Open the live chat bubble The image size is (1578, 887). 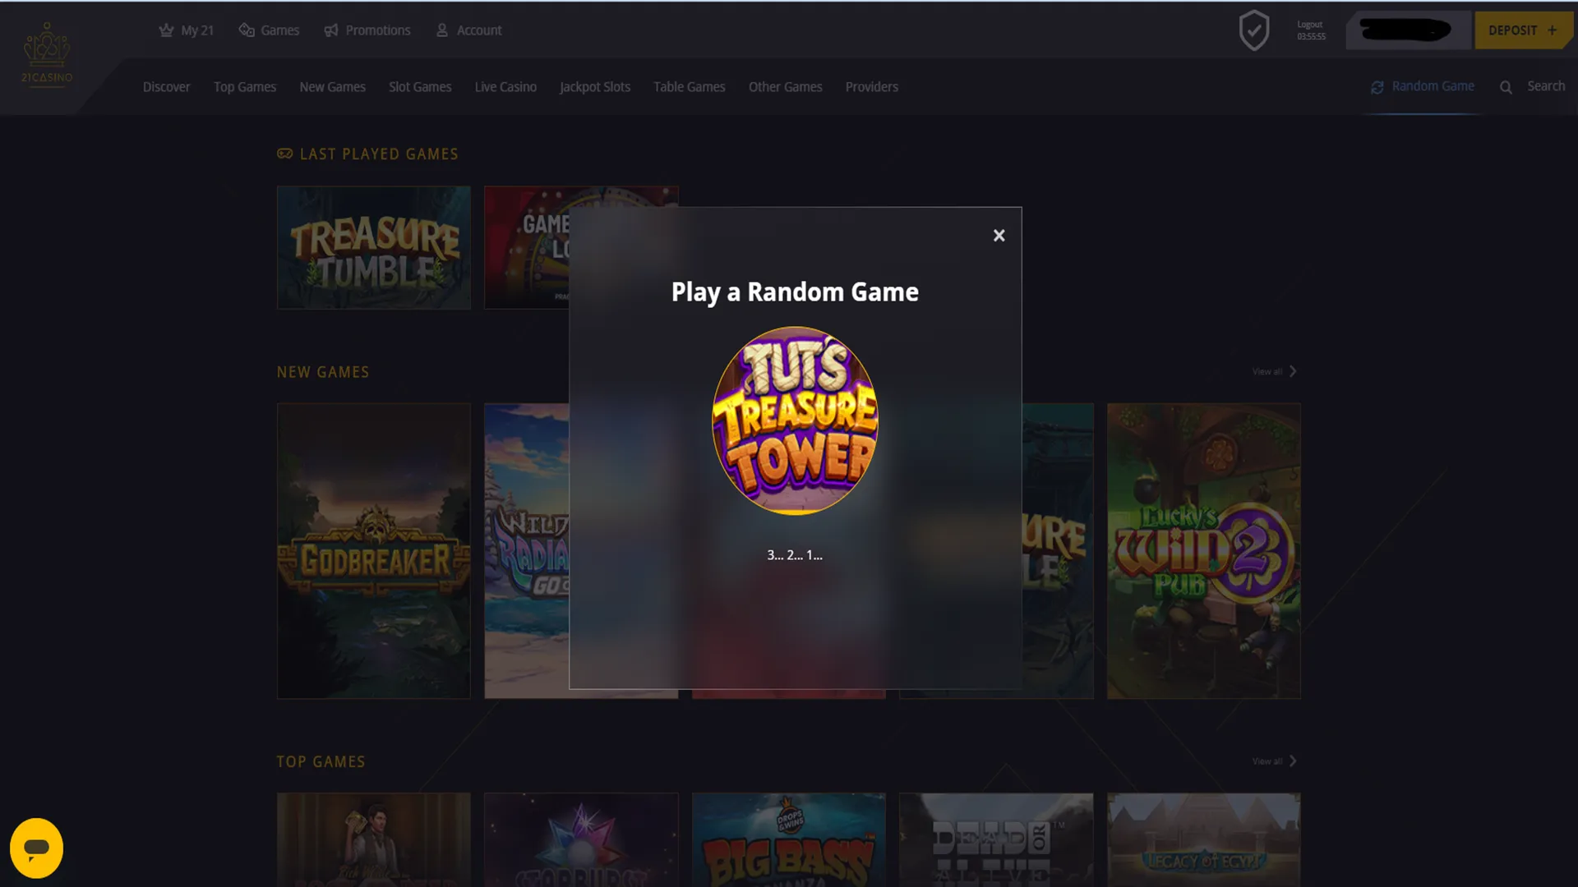38,848
